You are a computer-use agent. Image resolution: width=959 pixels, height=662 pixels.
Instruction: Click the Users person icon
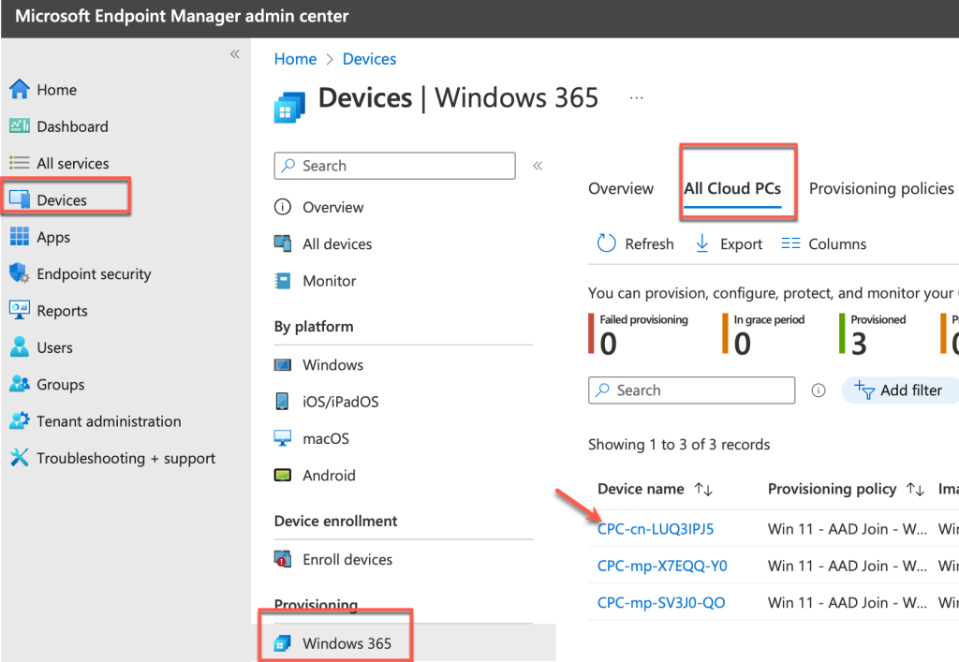(20, 346)
